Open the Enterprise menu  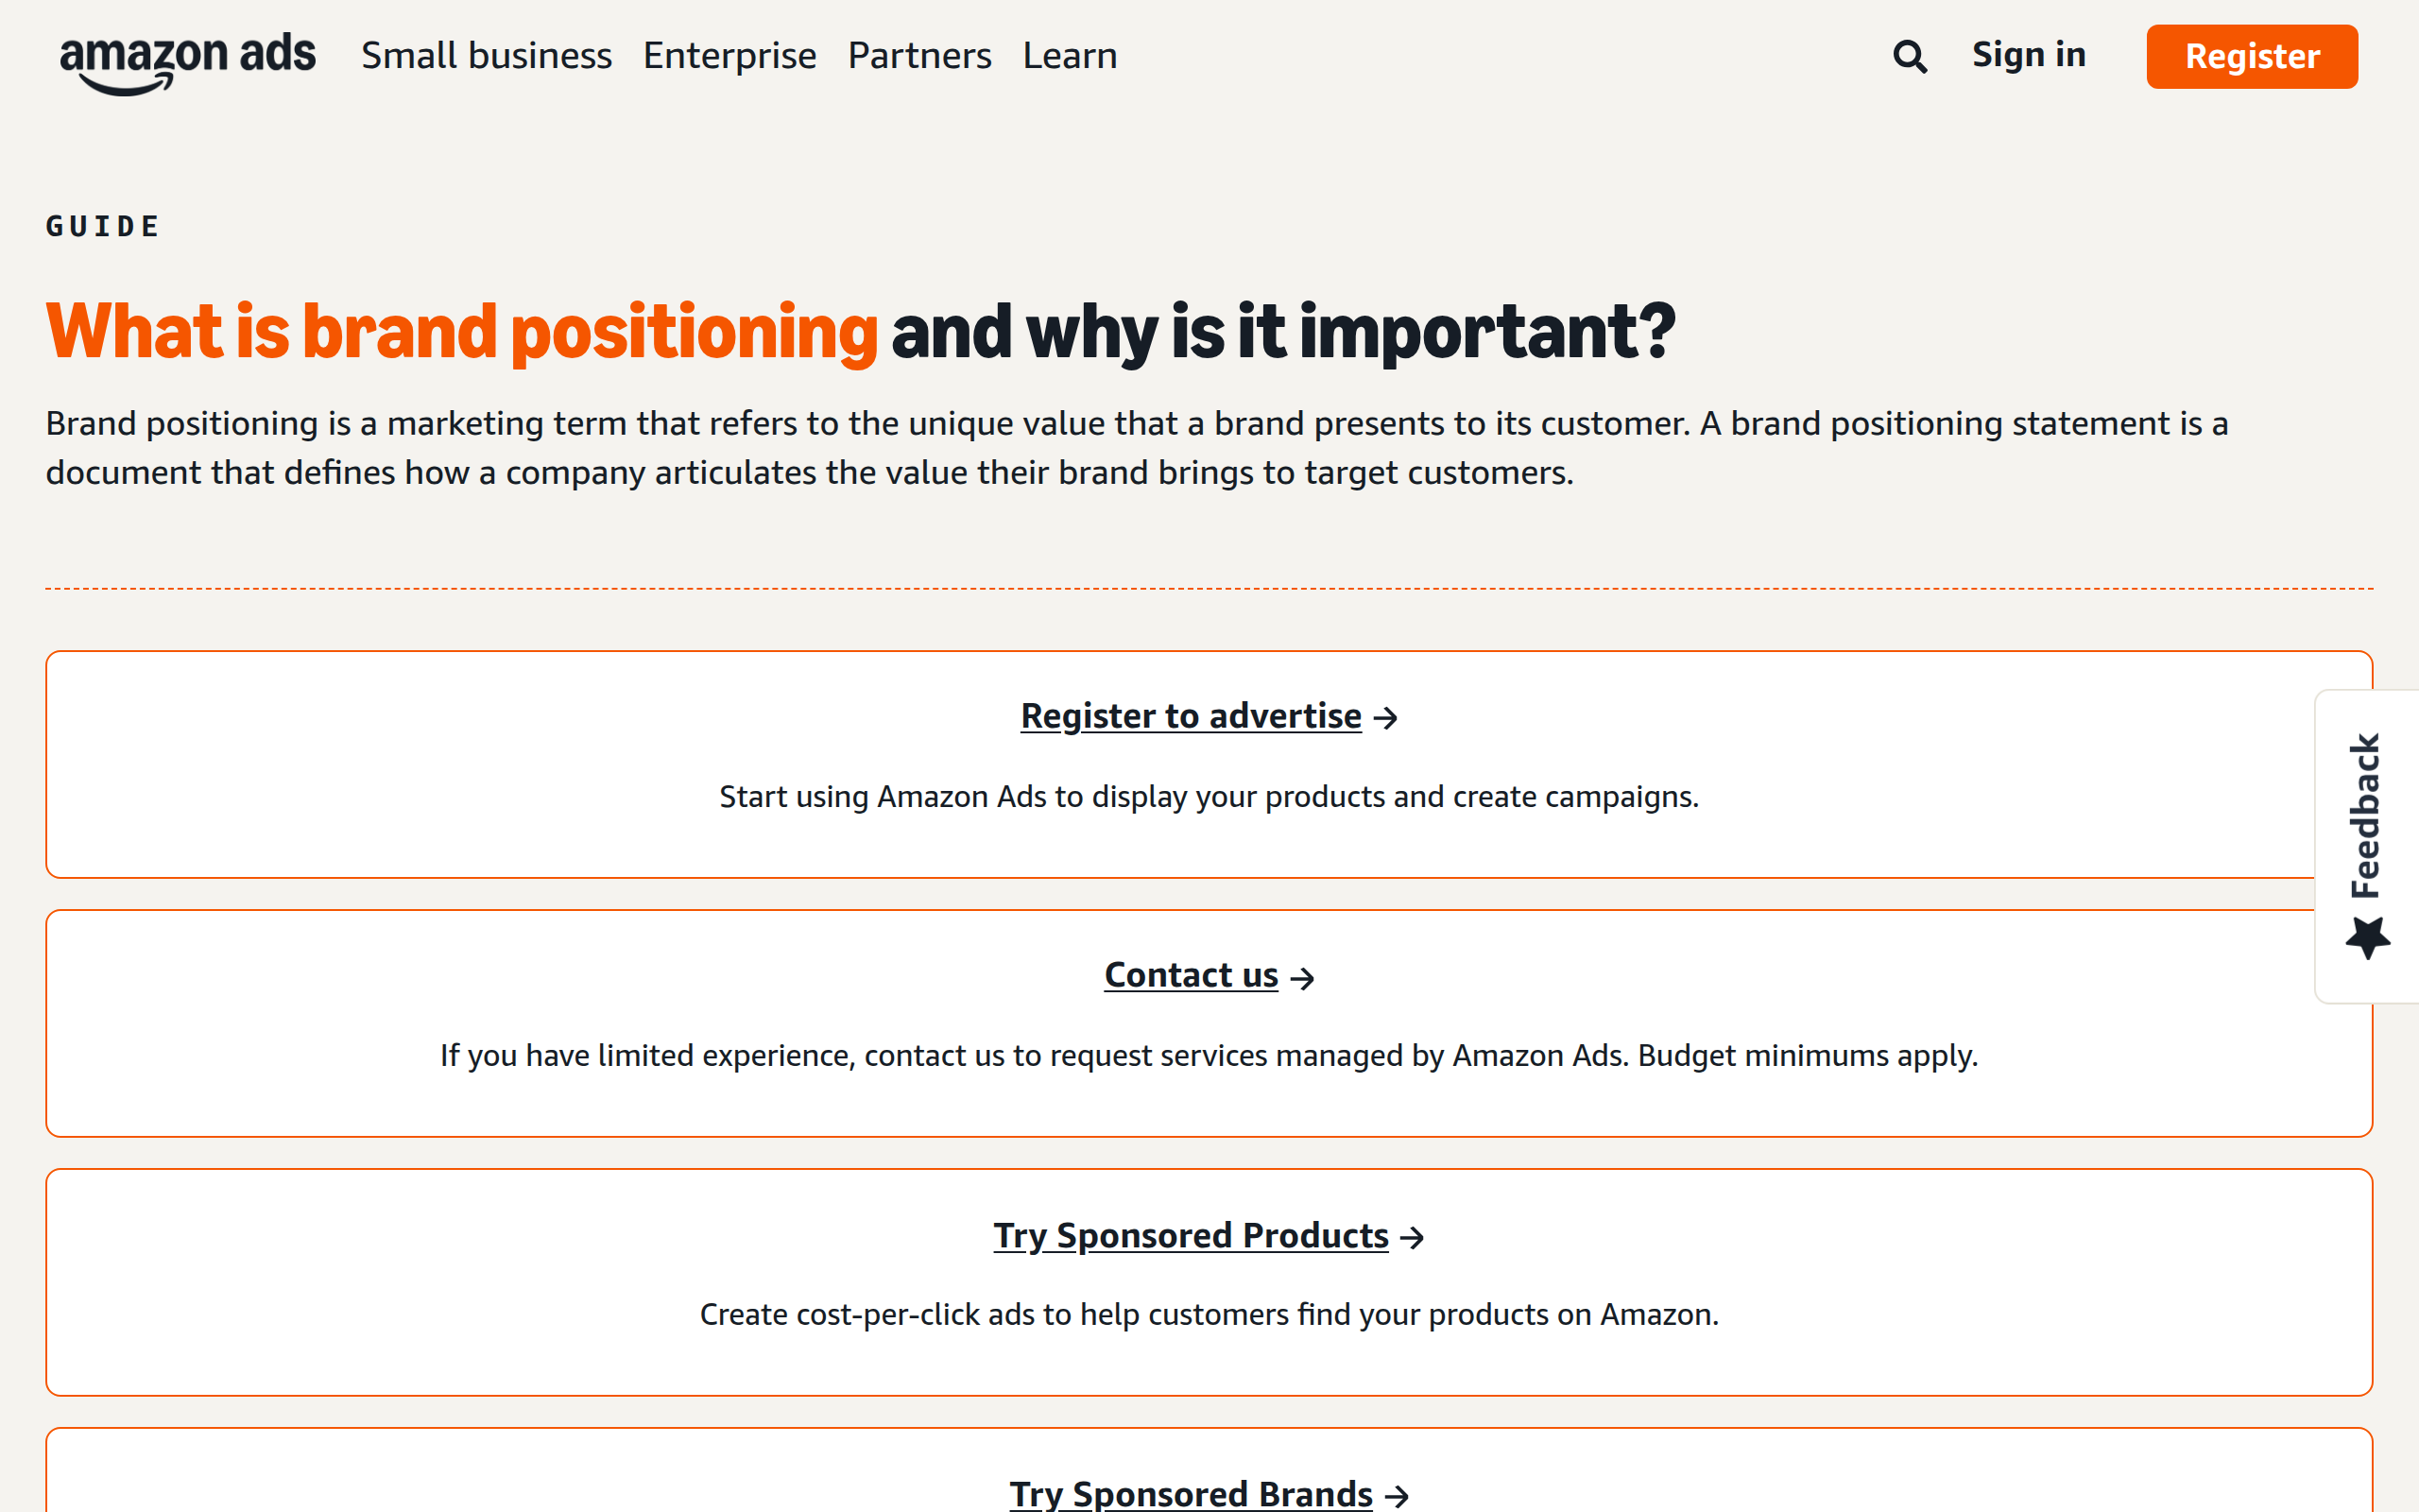pos(729,56)
